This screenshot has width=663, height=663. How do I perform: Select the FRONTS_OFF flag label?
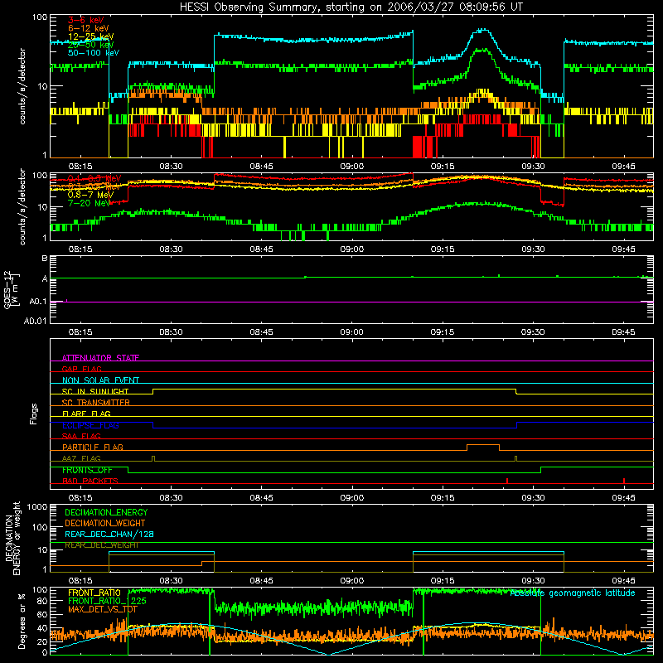[x=87, y=470]
